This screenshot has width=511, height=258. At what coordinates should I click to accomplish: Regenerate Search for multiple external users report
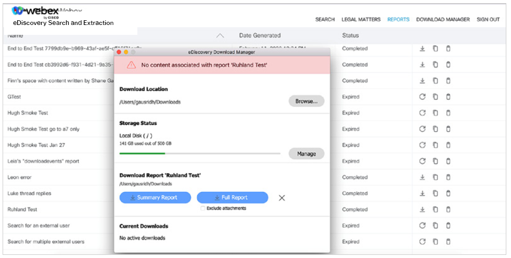pyautogui.click(x=423, y=242)
